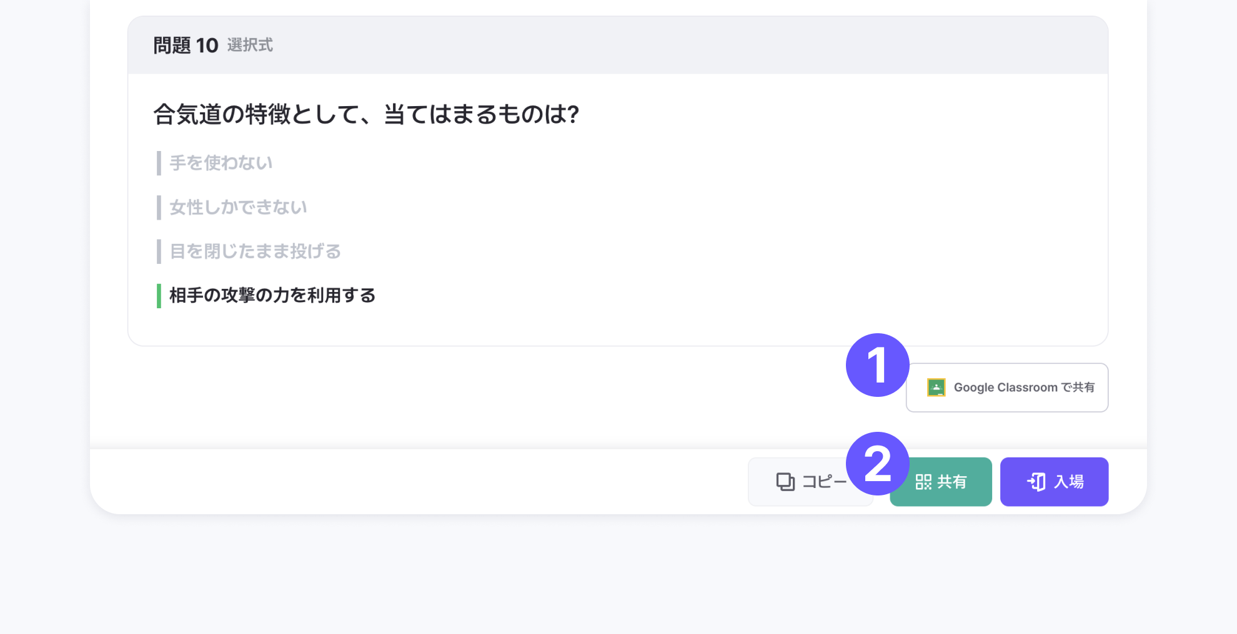Viewport: 1237px width, 634px height.
Task: Click the Google Classroom logo icon
Action: 936,388
